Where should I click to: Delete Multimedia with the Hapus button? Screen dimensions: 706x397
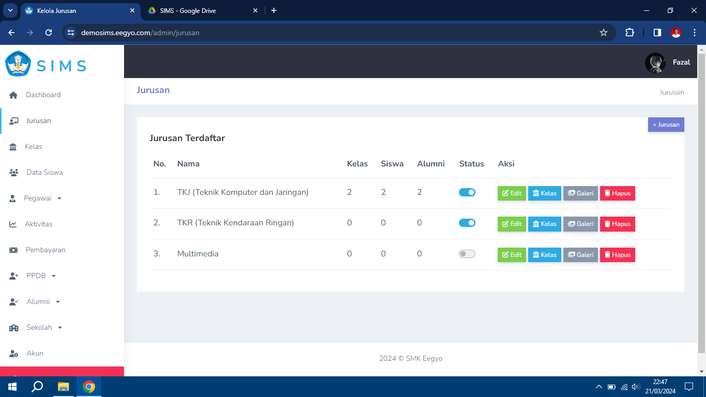pyautogui.click(x=617, y=255)
